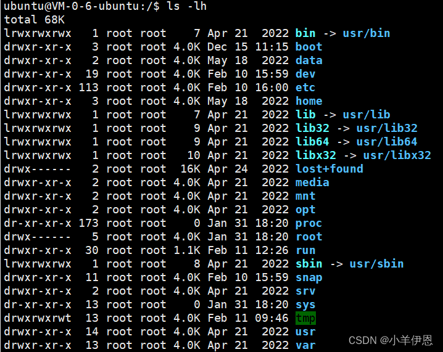Click the 'usr/bin' symlink target
The height and width of the screenshot is (352, 443).
click(366, 33)
